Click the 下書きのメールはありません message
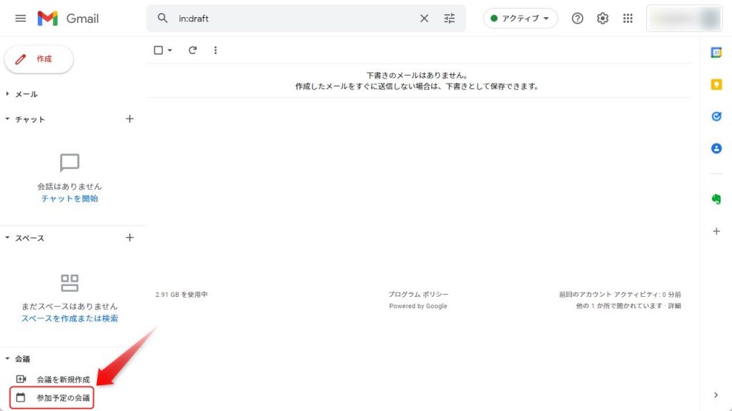This screenshot has height=411, width=732. 417,75
